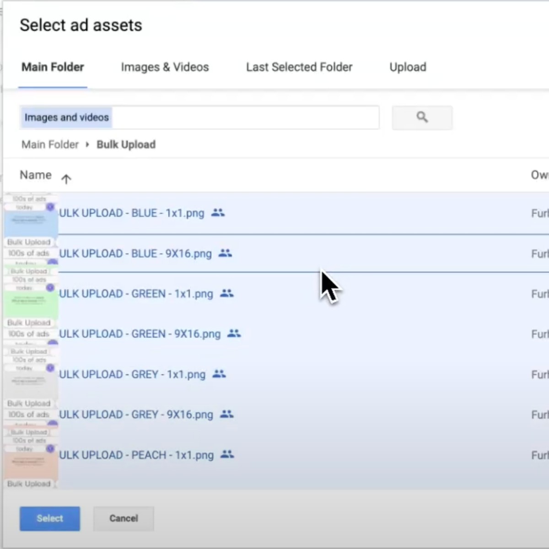Click shared icon beside PEACH - 1x1.png
Viewport: 549px width, 549px height.
click(x=227, y=454)
